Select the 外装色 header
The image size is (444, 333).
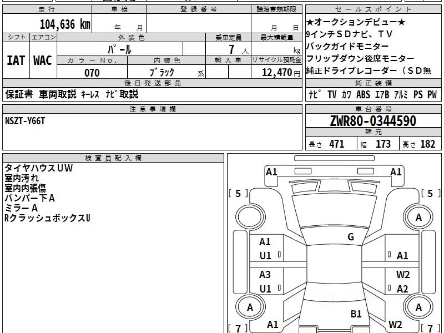click(131, 37)
